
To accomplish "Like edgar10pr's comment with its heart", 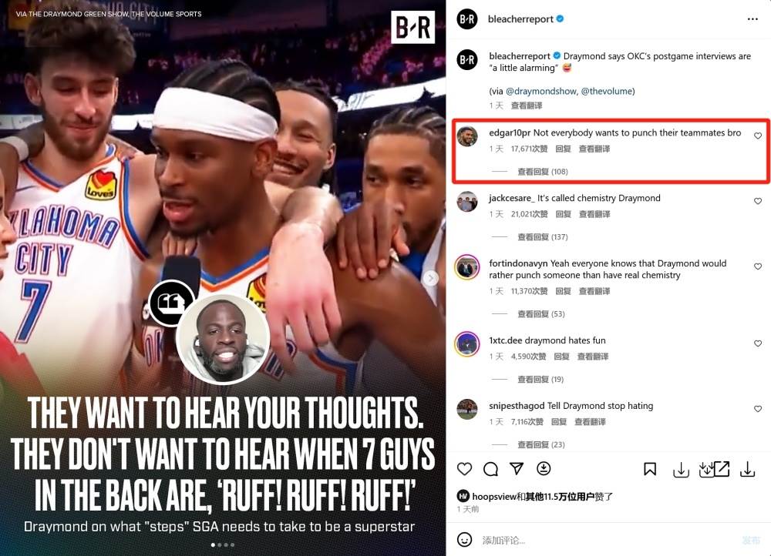I will pyautogui.click(x=758, y=136).
